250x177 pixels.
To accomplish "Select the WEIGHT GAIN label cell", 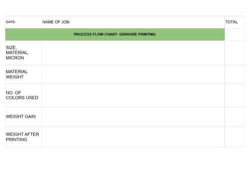I will click(23, 117).
